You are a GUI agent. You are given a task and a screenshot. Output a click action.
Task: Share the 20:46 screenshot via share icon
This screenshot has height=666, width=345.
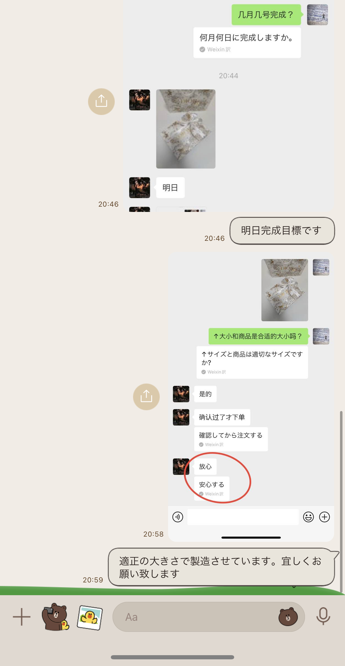click(x=101, y=101)
